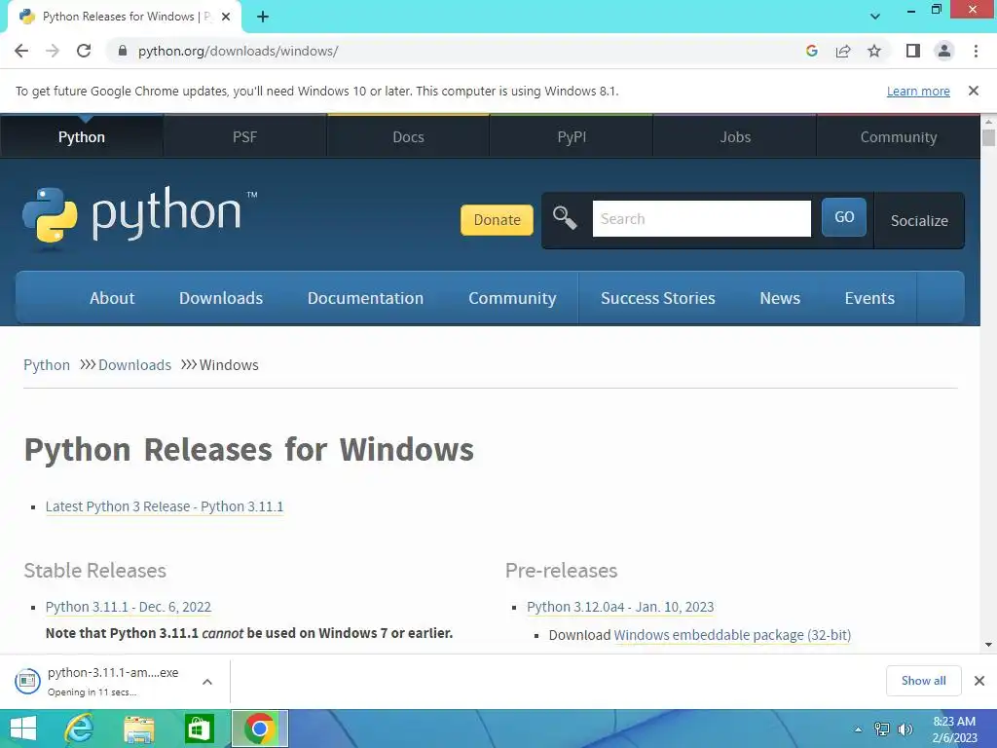Screen dimensions: 997x748
Task: Open the Chrome profile avatar
Action: coord(944,51)
